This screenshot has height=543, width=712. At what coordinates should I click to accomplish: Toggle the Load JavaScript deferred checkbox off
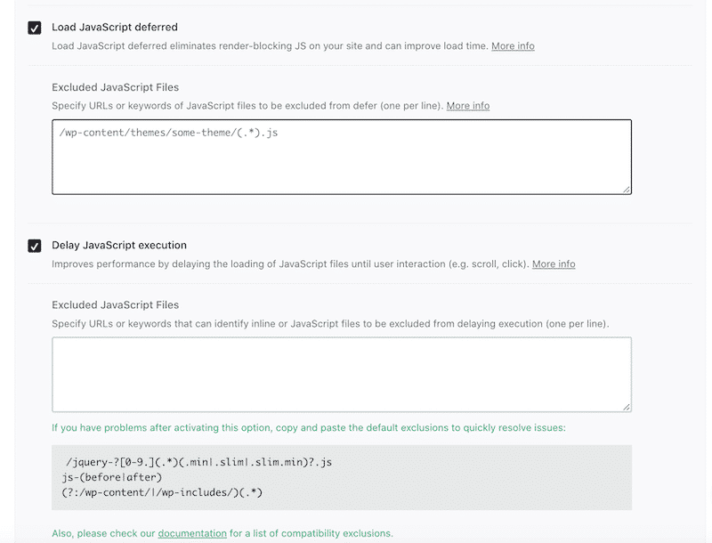point(34,28)
